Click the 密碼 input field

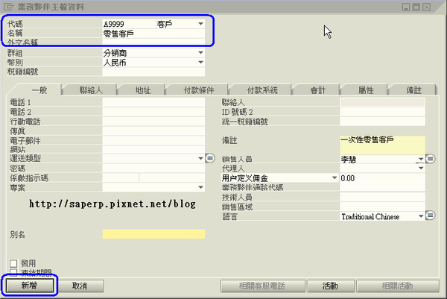(153, 168)
